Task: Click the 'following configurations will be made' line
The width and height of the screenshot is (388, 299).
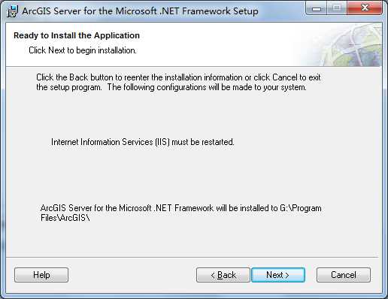Action: [x=171, y=87]
